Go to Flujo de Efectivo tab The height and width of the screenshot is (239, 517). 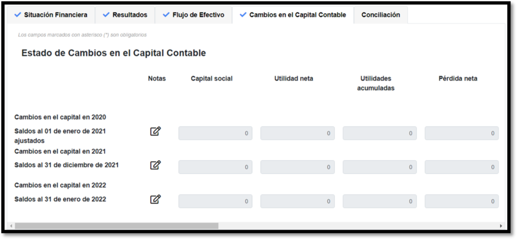[193, 15]
